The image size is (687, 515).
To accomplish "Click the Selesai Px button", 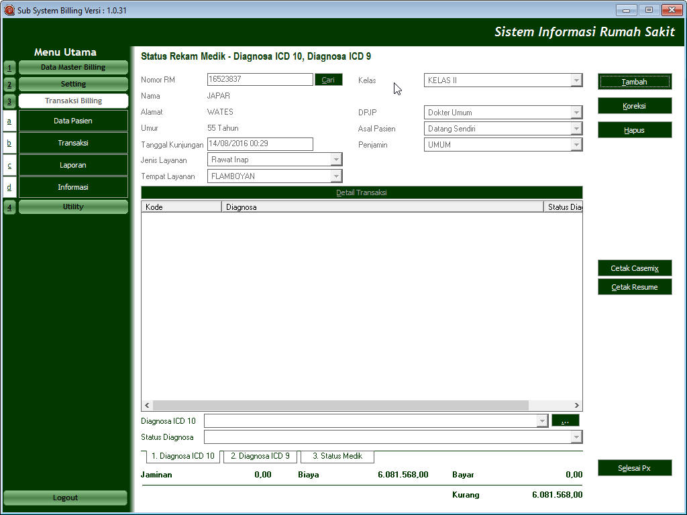I will [x=635, y=467].
